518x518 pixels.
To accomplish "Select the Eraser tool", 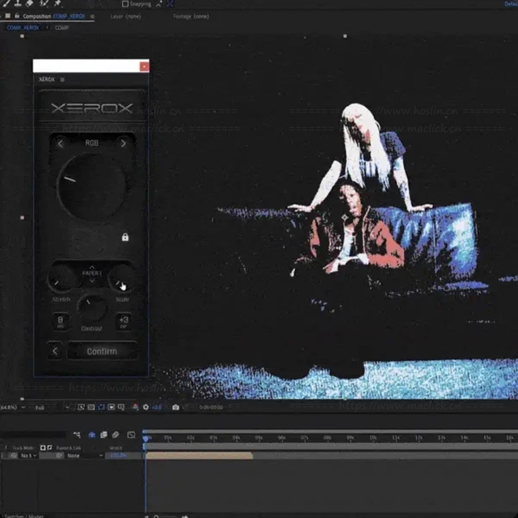I will 29,3.
